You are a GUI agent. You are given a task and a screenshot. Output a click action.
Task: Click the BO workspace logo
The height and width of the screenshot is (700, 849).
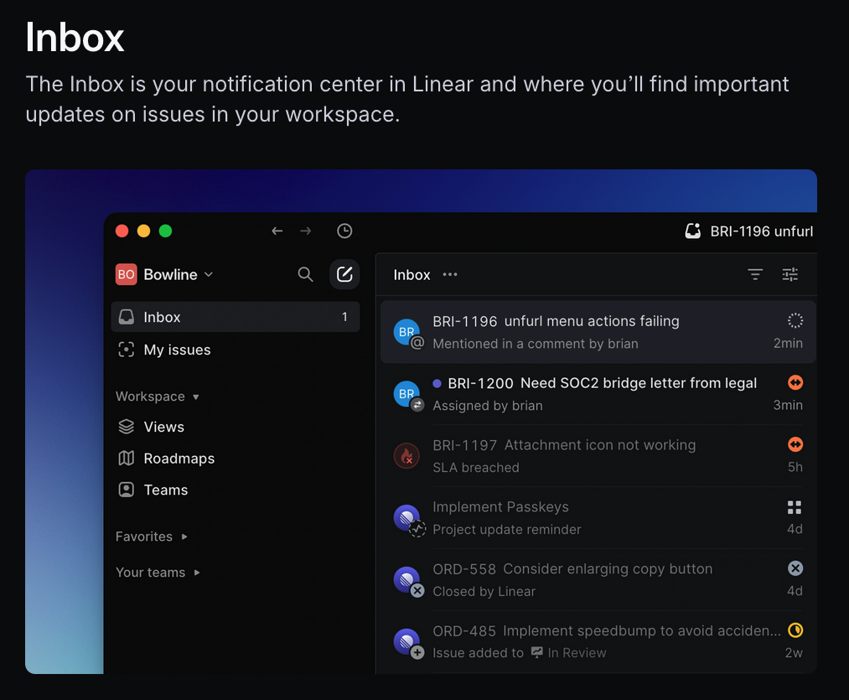point(127,274)
